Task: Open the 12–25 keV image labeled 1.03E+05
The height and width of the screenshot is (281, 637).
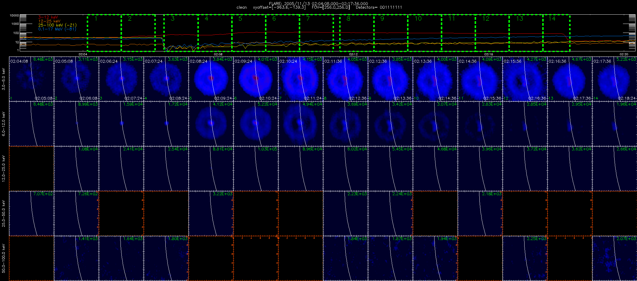Action: click(x=256, y=168)
